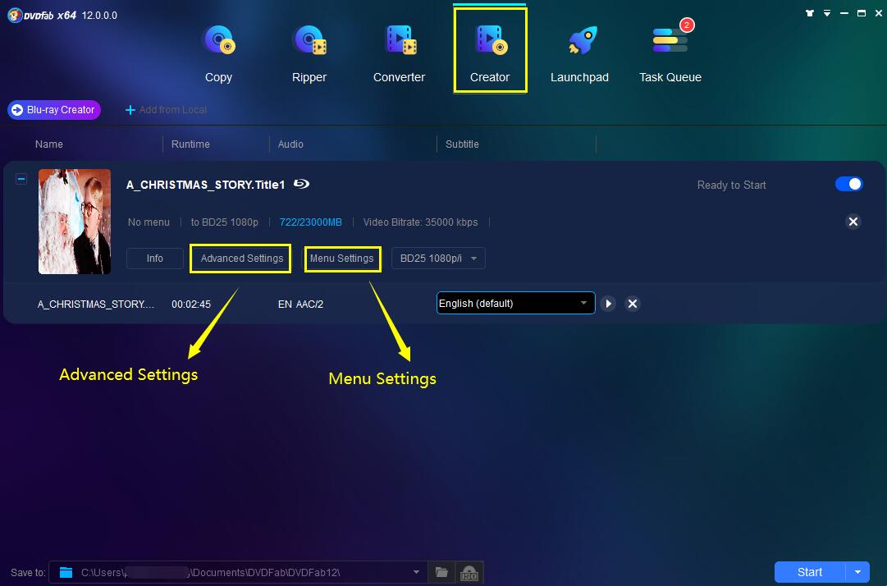The height and width of the screenshot is (586, 887).
Task: Click the clip runtime 00:02:45
Action: [x=191, y=304]
